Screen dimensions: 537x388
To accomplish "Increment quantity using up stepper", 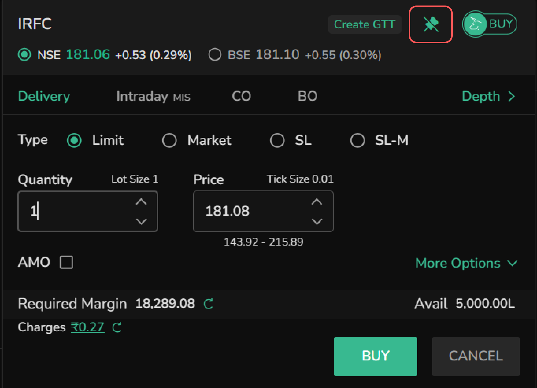I will click(x=142, y=202).
